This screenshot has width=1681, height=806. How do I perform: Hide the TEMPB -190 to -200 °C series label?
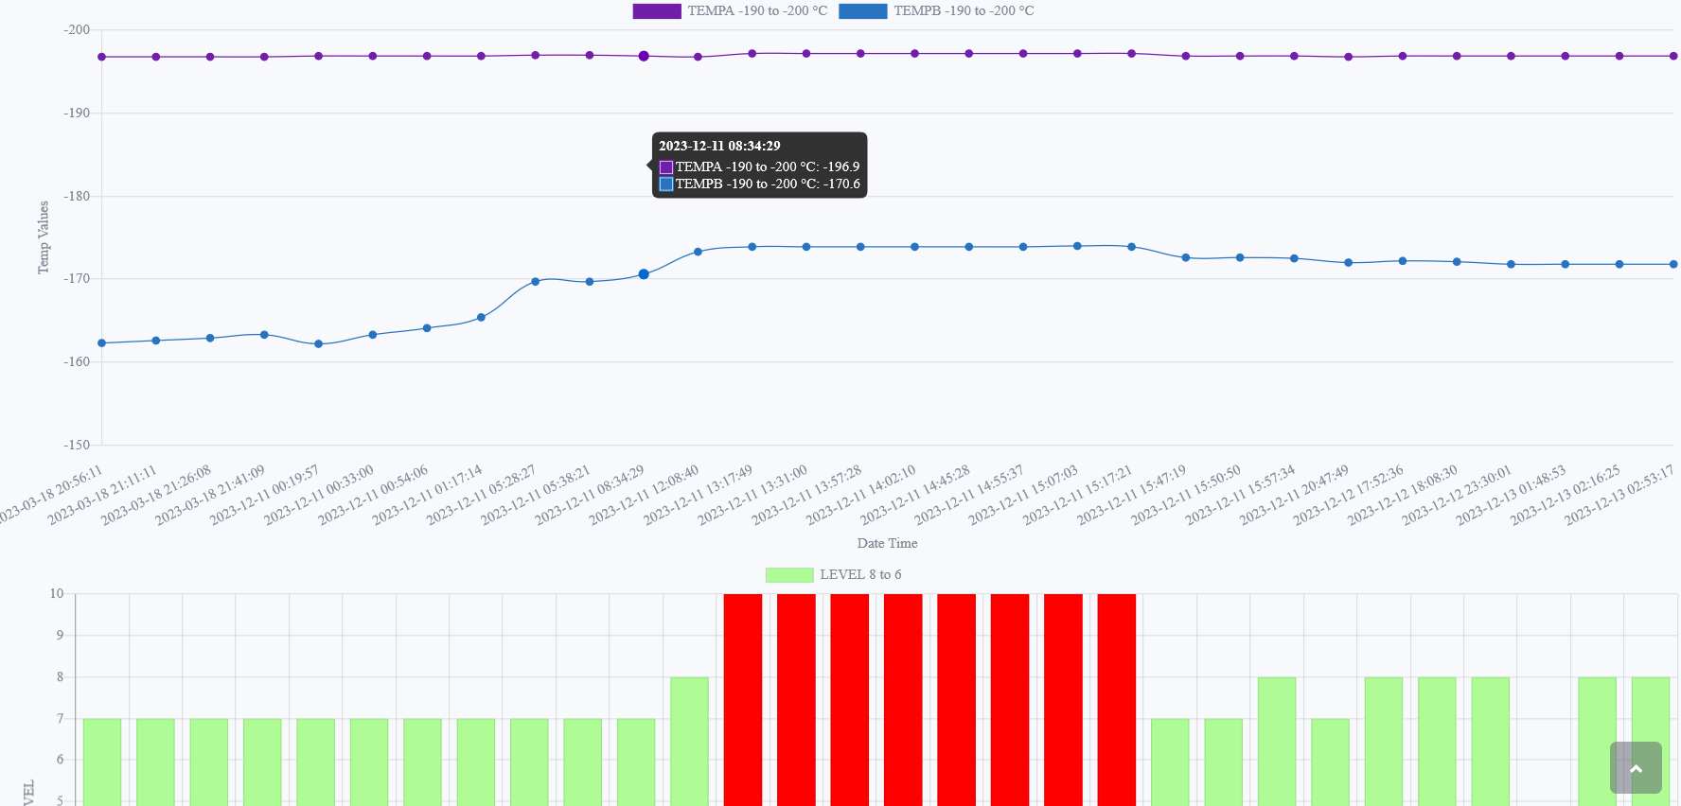pos(964,11)
